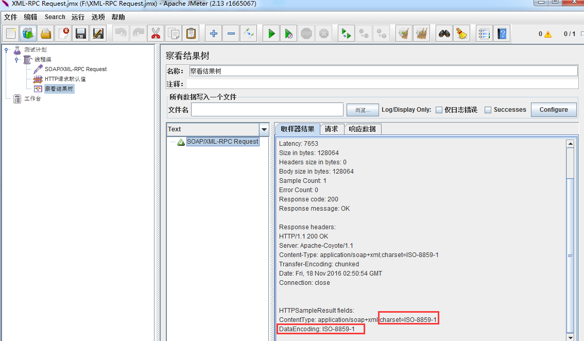
Task: Click the Undo arrow icon
Action: tap(121, 33)
